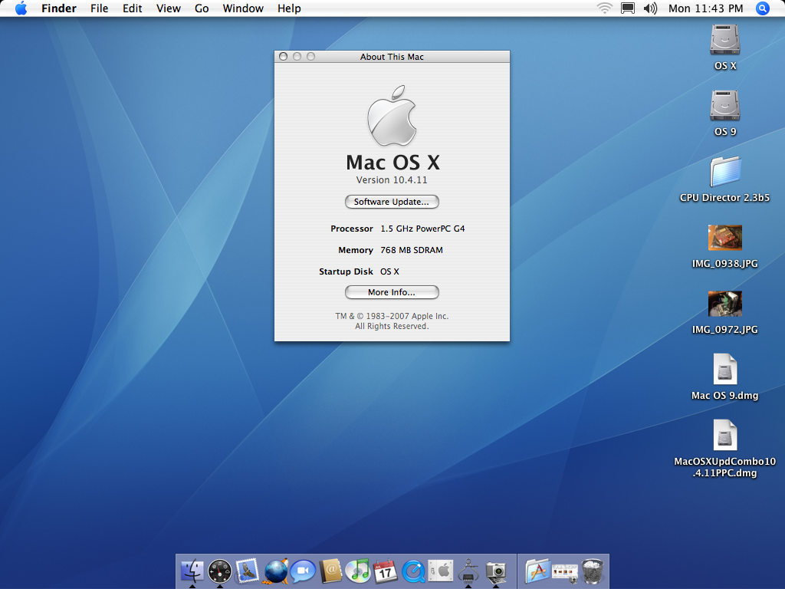Open System Profiler caliper icon in the dock

pos(468,571)
